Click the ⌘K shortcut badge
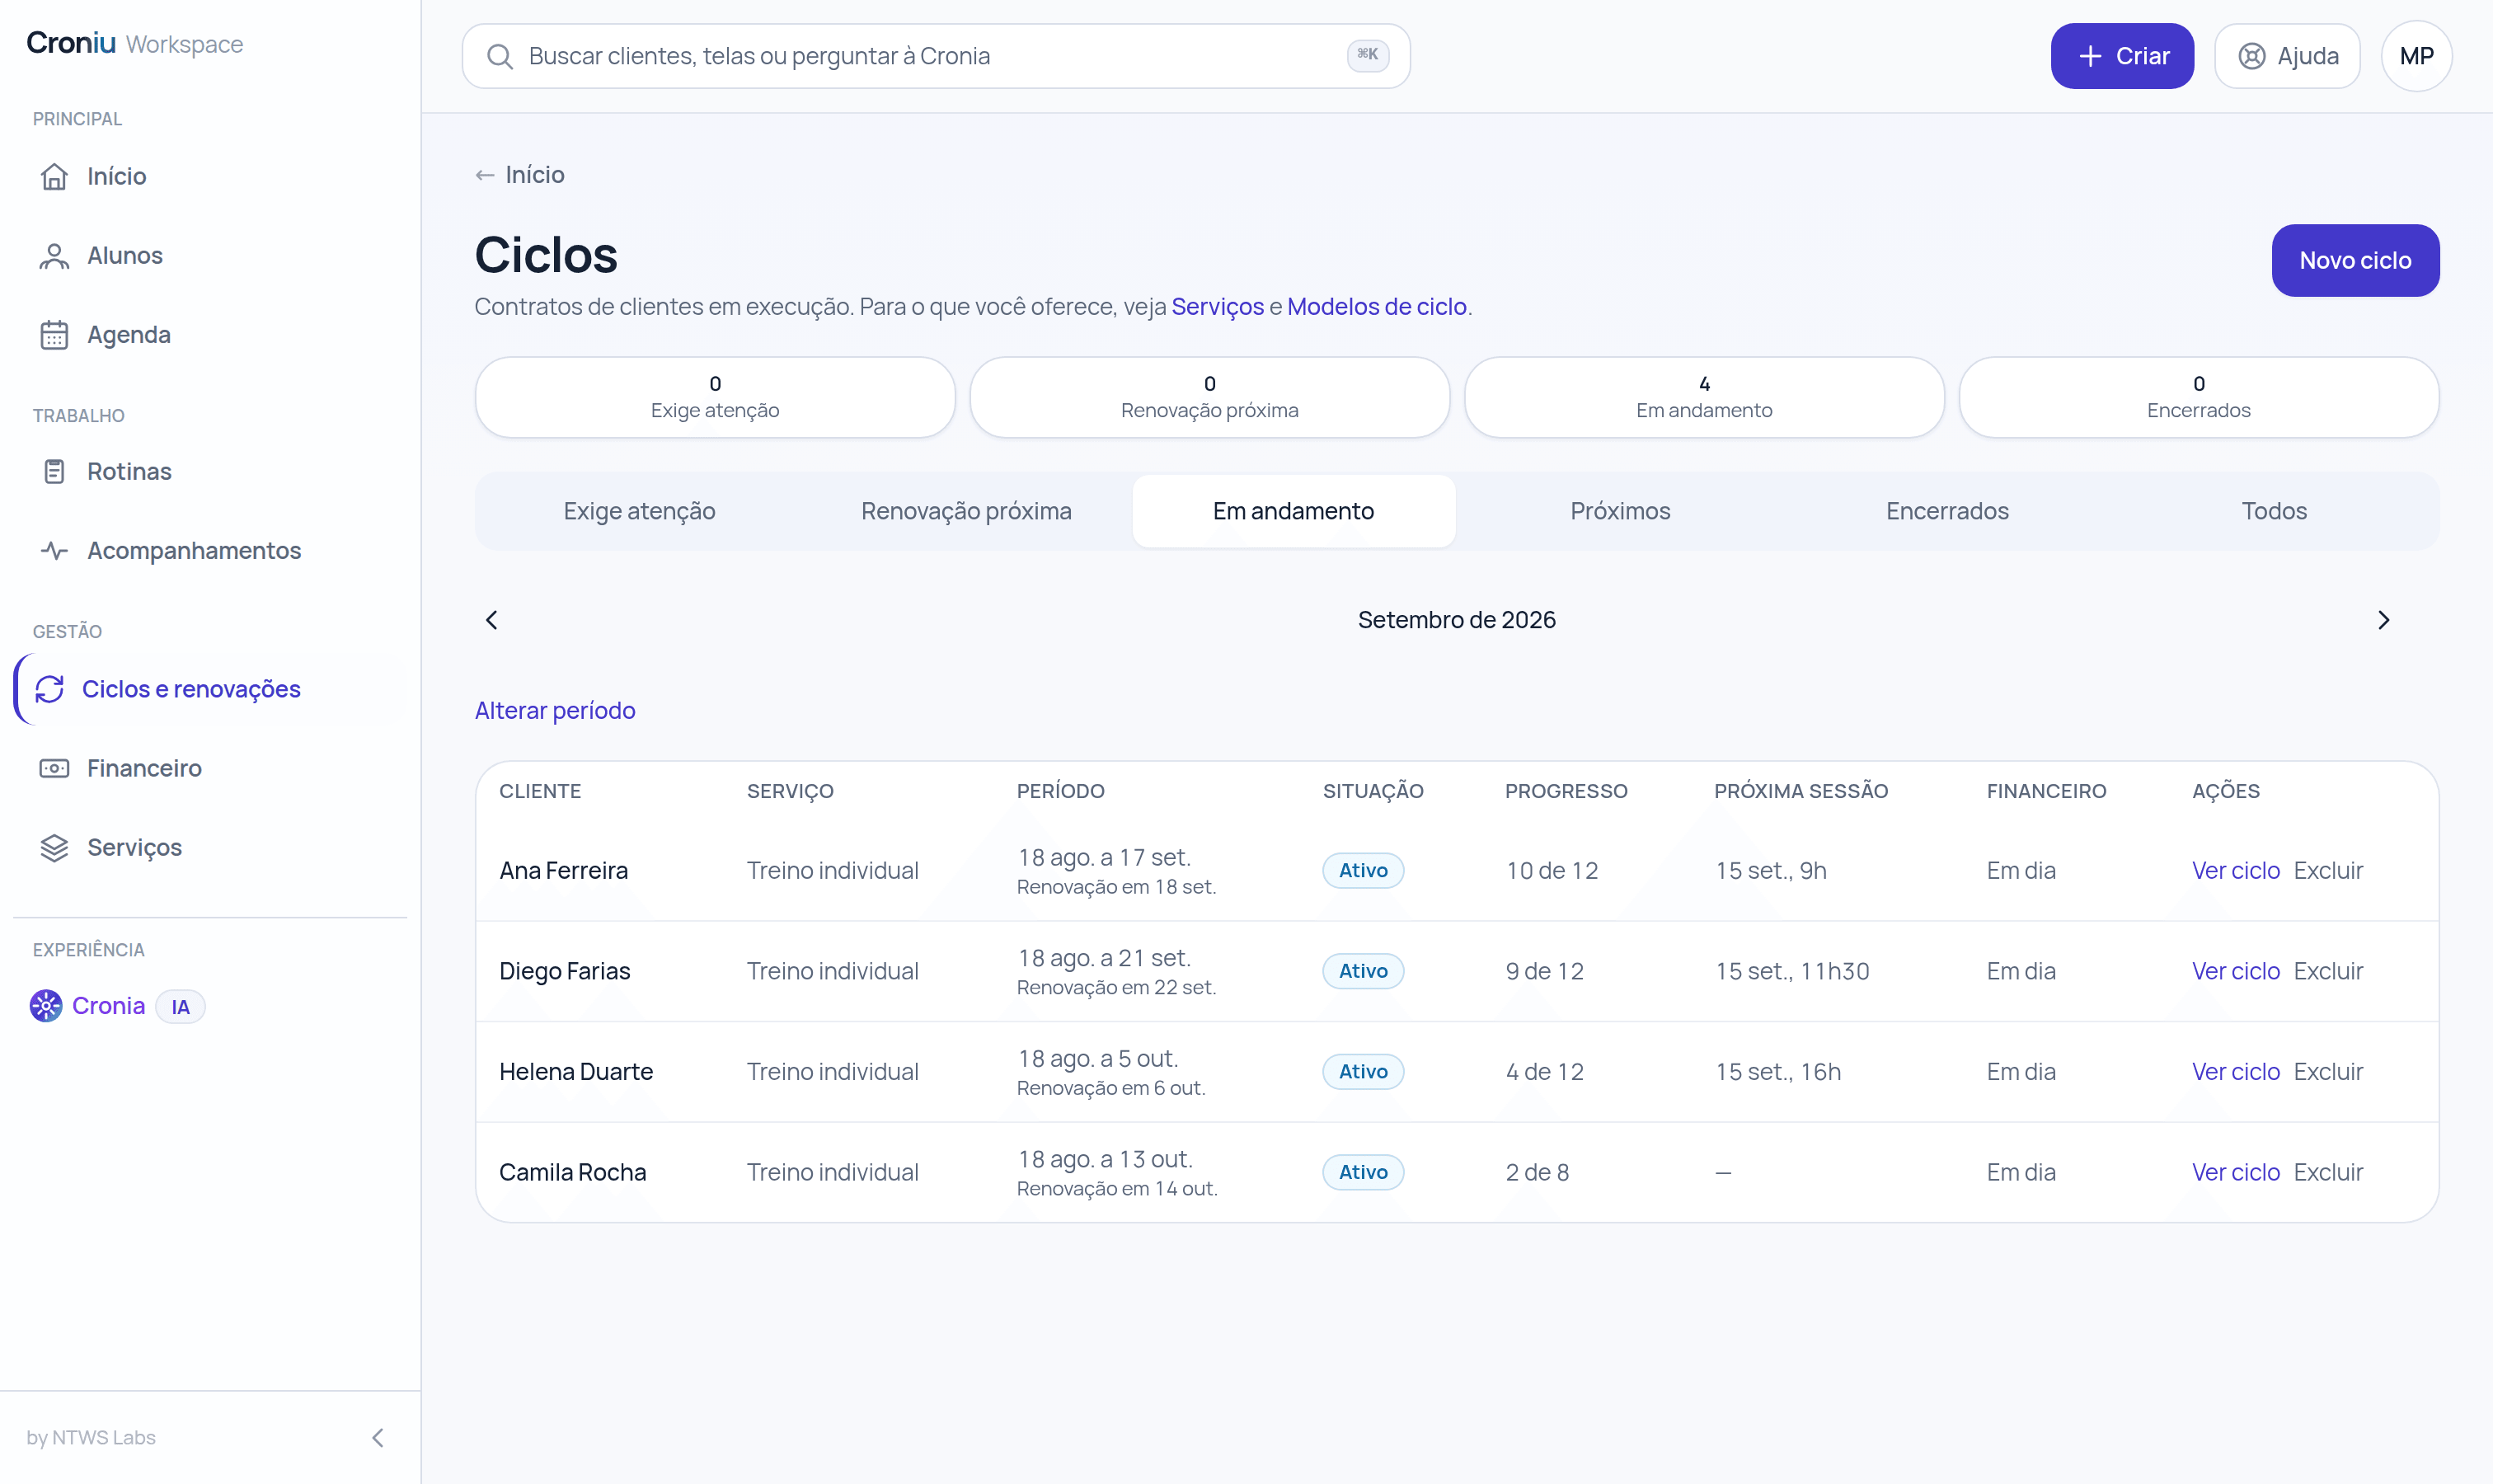Viewport: 2493px width, 1484px height. [1367, 55]
